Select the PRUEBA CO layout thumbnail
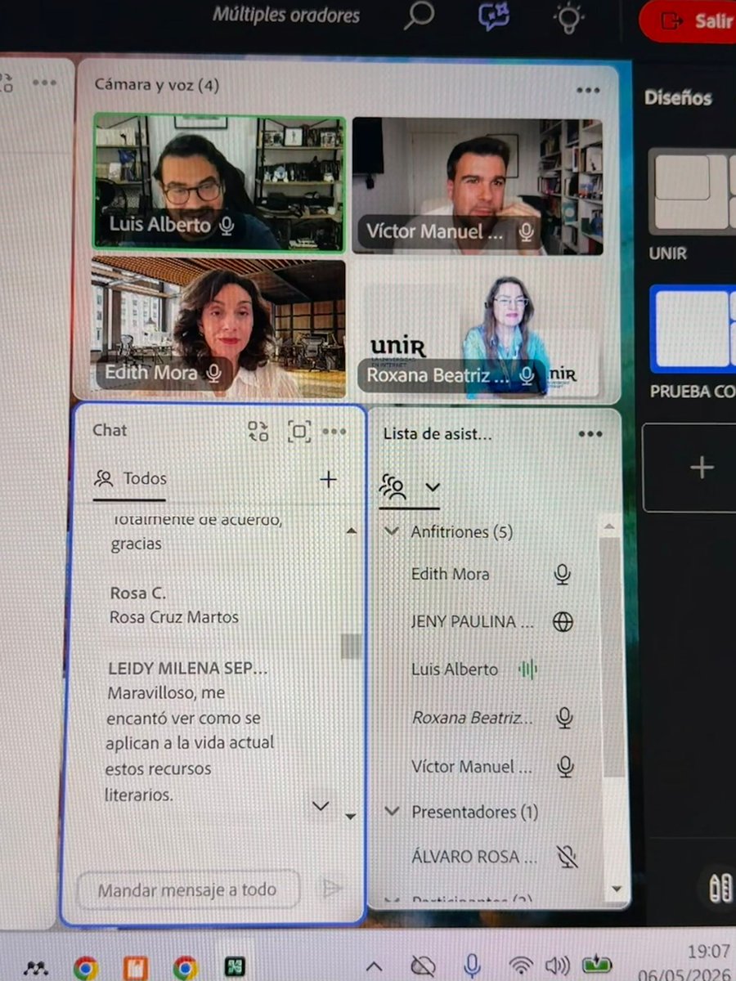Viewport: 736px width, 981px height. point(693,328)
